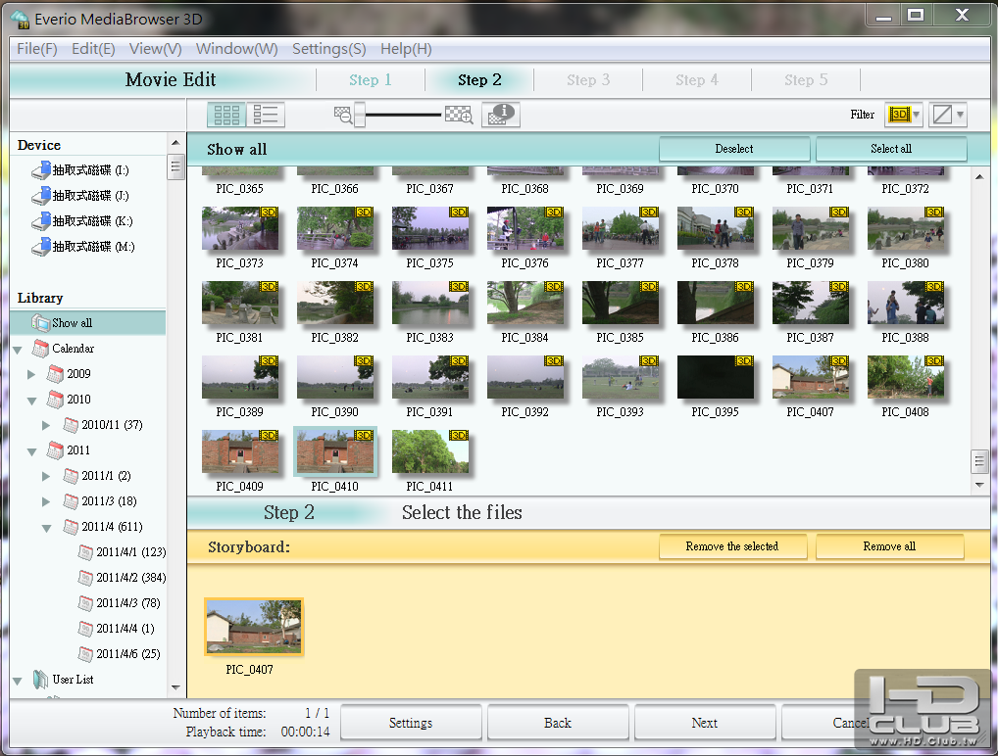Switch to thumbnail grid view

click(x=226, y=115)
